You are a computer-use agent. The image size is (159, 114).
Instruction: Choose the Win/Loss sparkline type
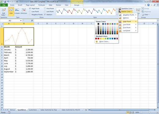point(24,11)
